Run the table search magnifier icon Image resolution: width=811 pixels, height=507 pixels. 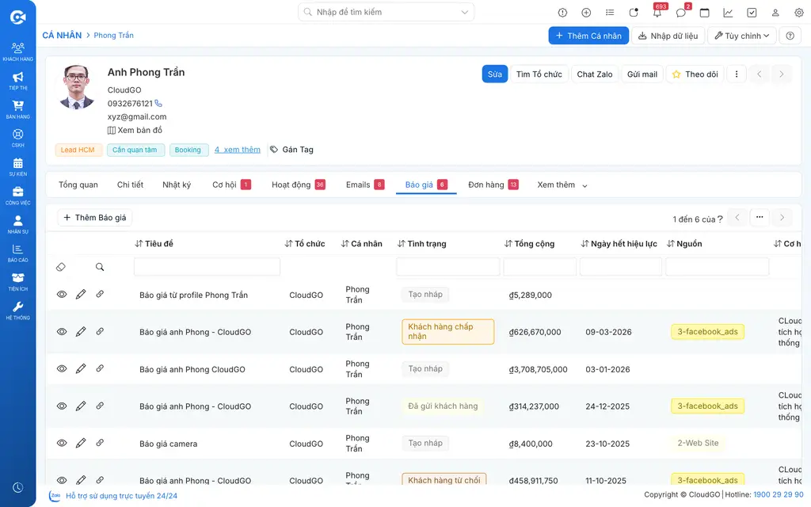point(100,267)
